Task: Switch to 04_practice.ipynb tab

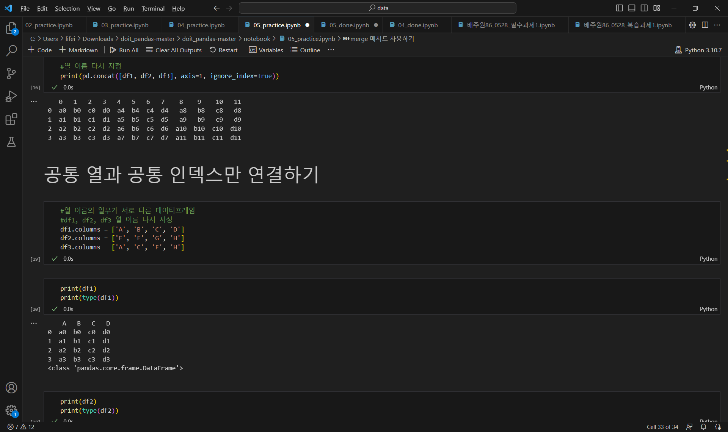Action: 201,25
